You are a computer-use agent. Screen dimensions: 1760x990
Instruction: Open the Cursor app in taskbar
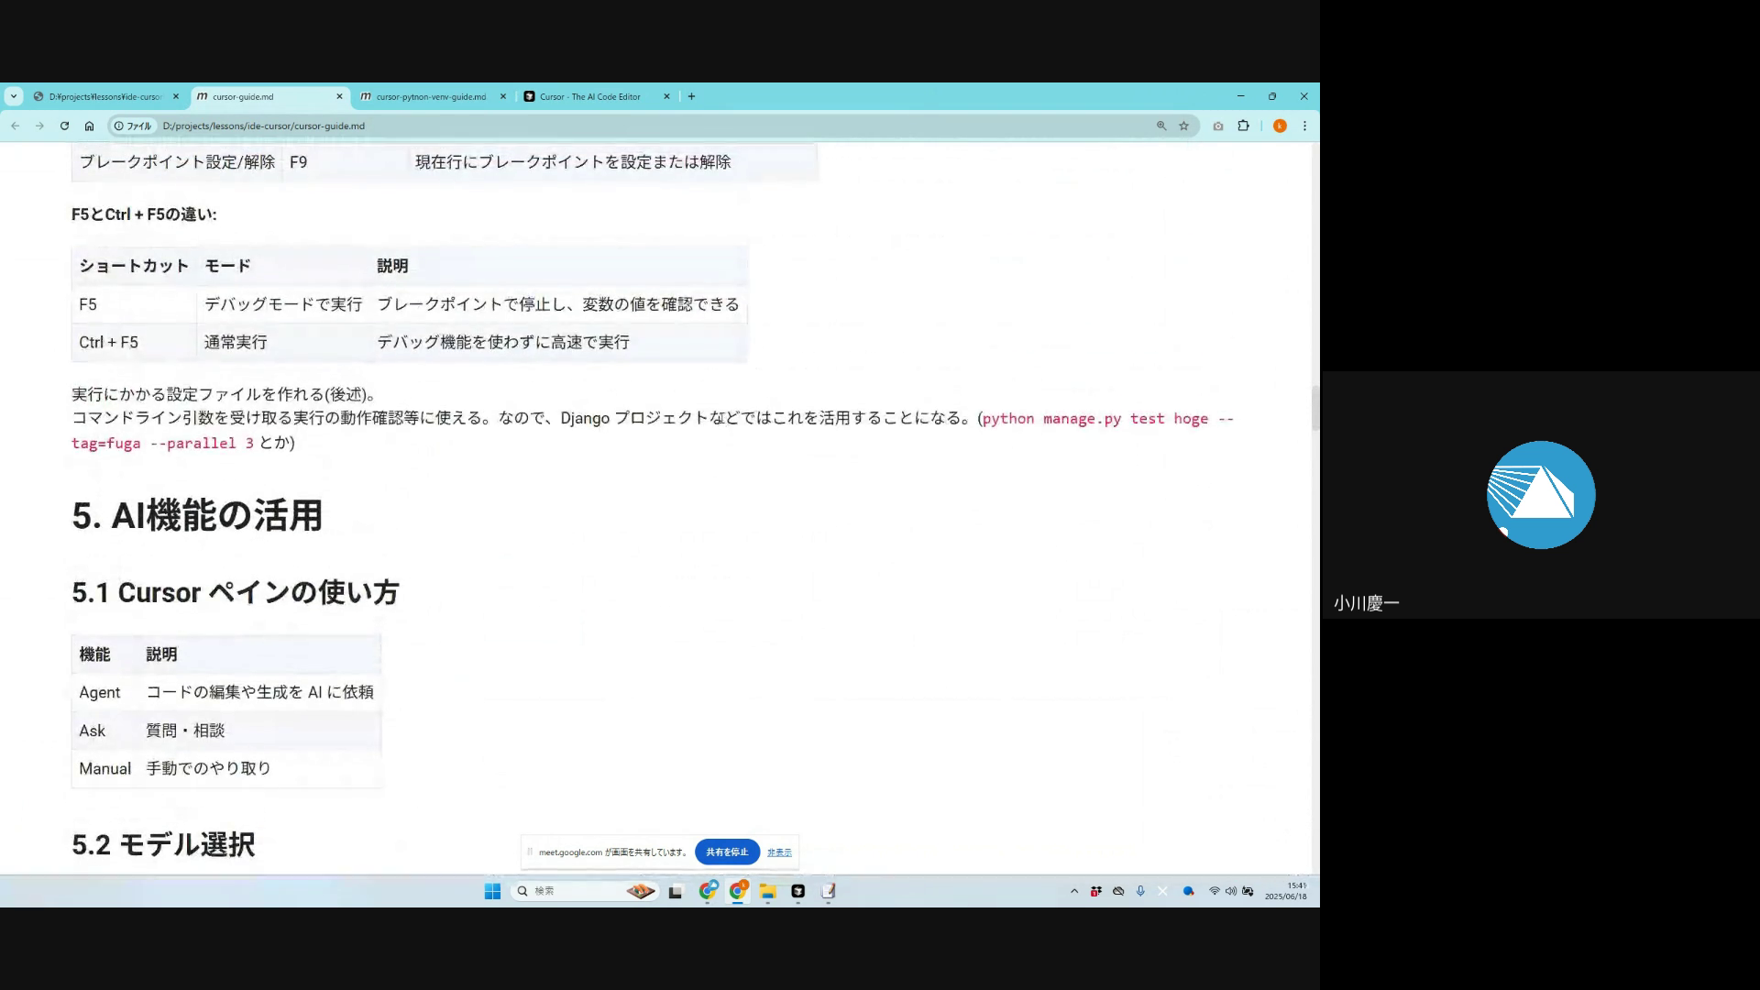797,891
